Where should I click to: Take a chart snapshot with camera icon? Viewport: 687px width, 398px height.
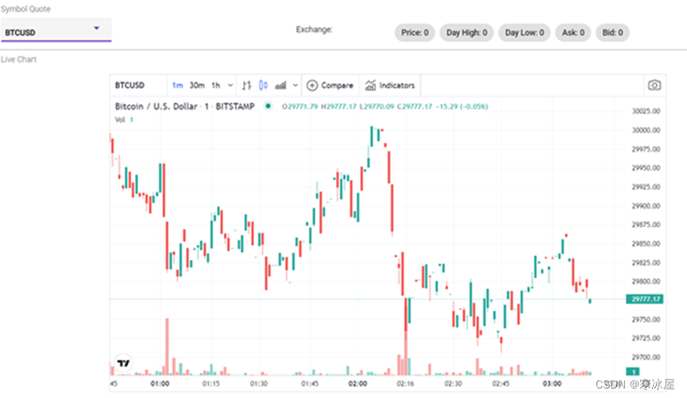click(654, 85)
